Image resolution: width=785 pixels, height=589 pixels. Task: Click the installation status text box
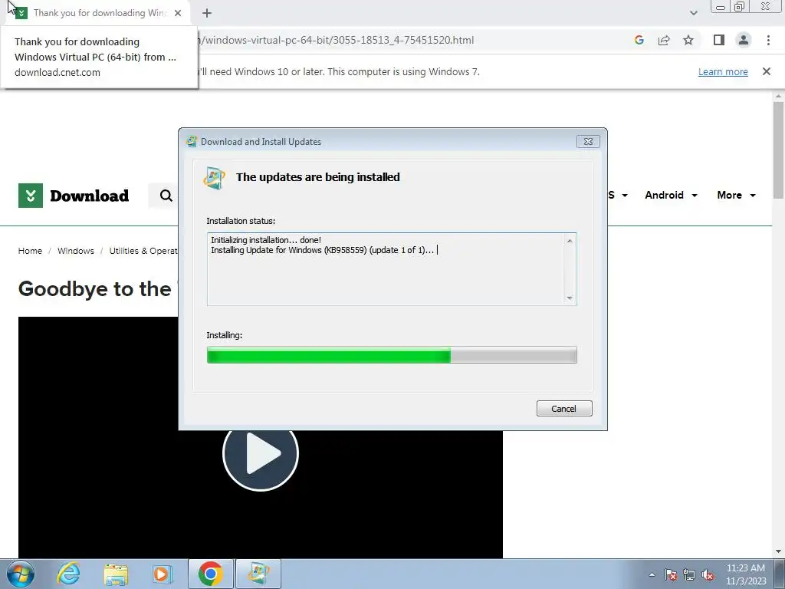(x=392, y=269)
